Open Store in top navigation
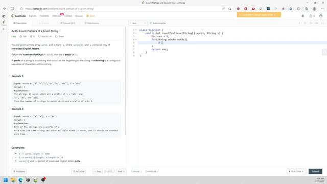The width and height of the screenshot is (327, 184). 91,16
